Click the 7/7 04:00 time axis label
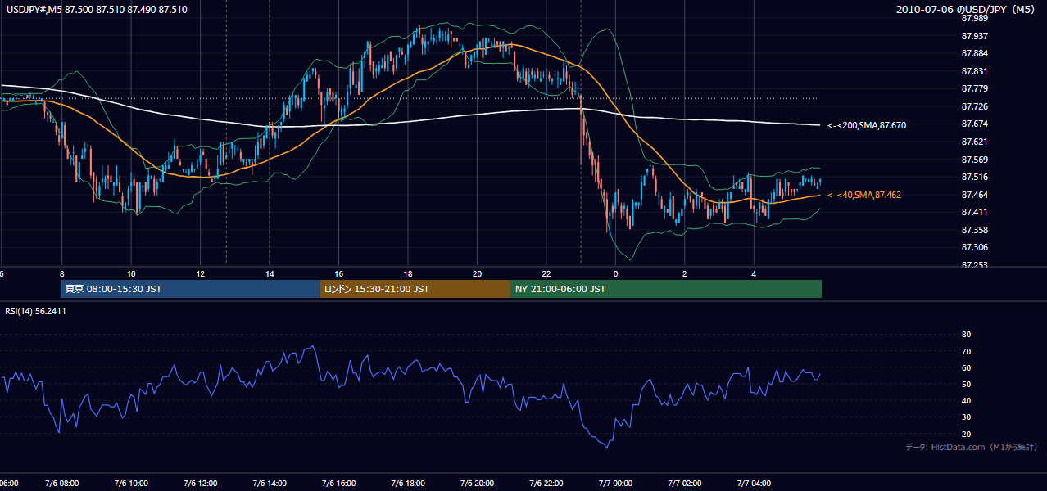Screen dimensions: 1047x491 click(x=754, y=484)
